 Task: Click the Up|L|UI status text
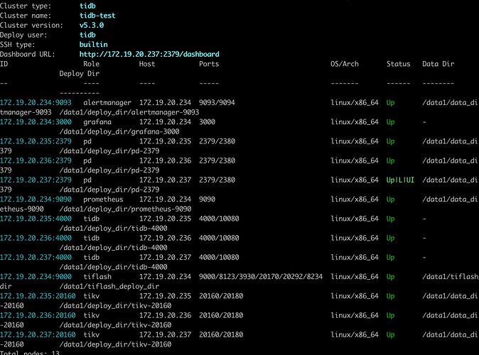click(x=400, y=180)
